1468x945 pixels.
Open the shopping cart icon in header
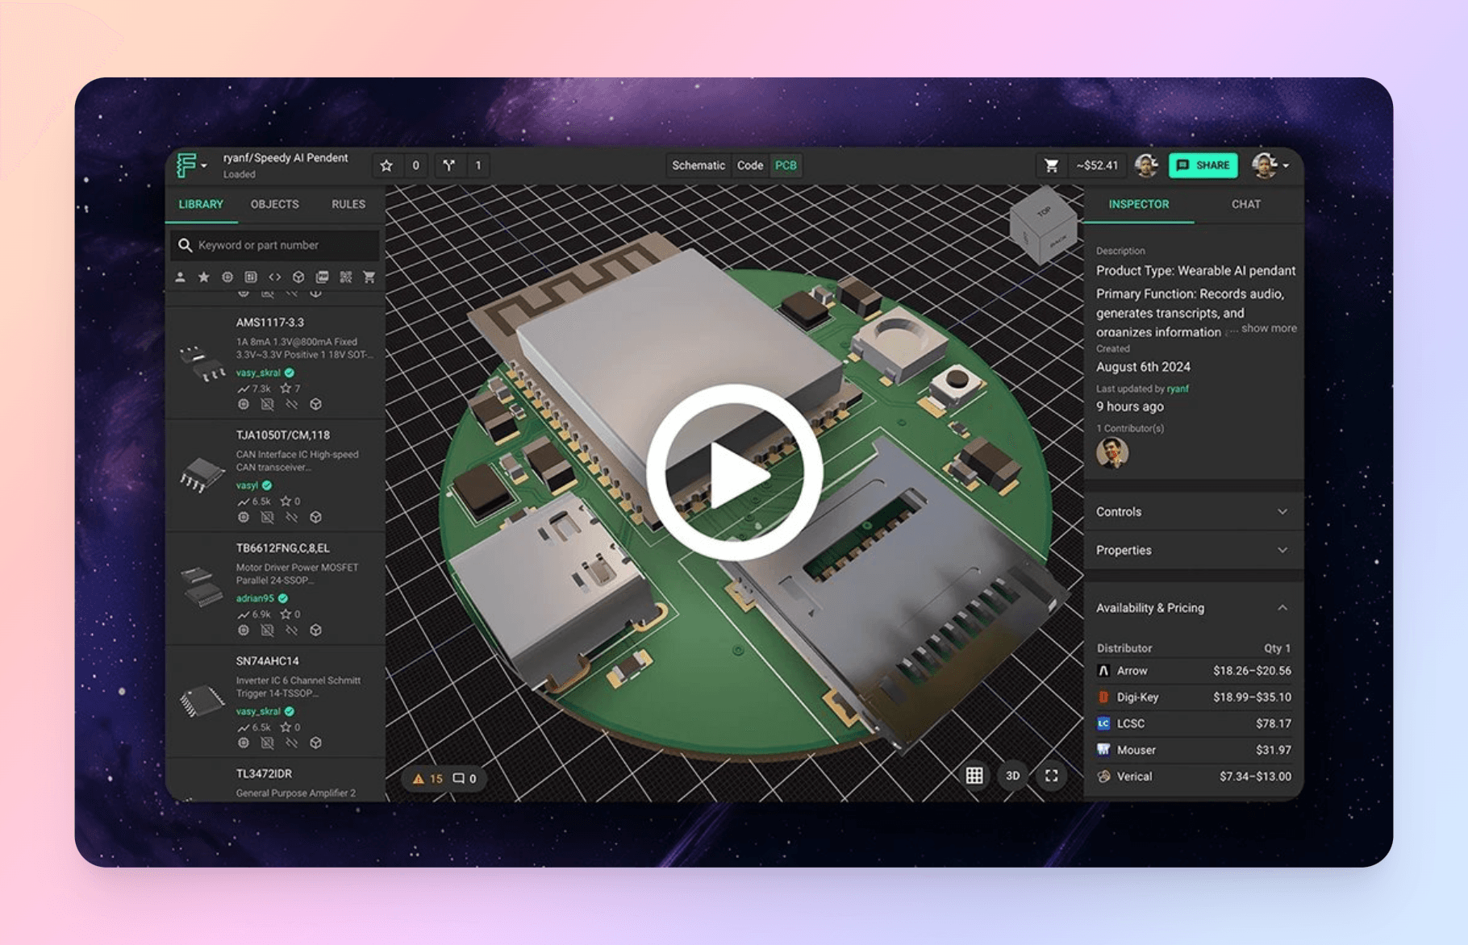pos(1051,165)
